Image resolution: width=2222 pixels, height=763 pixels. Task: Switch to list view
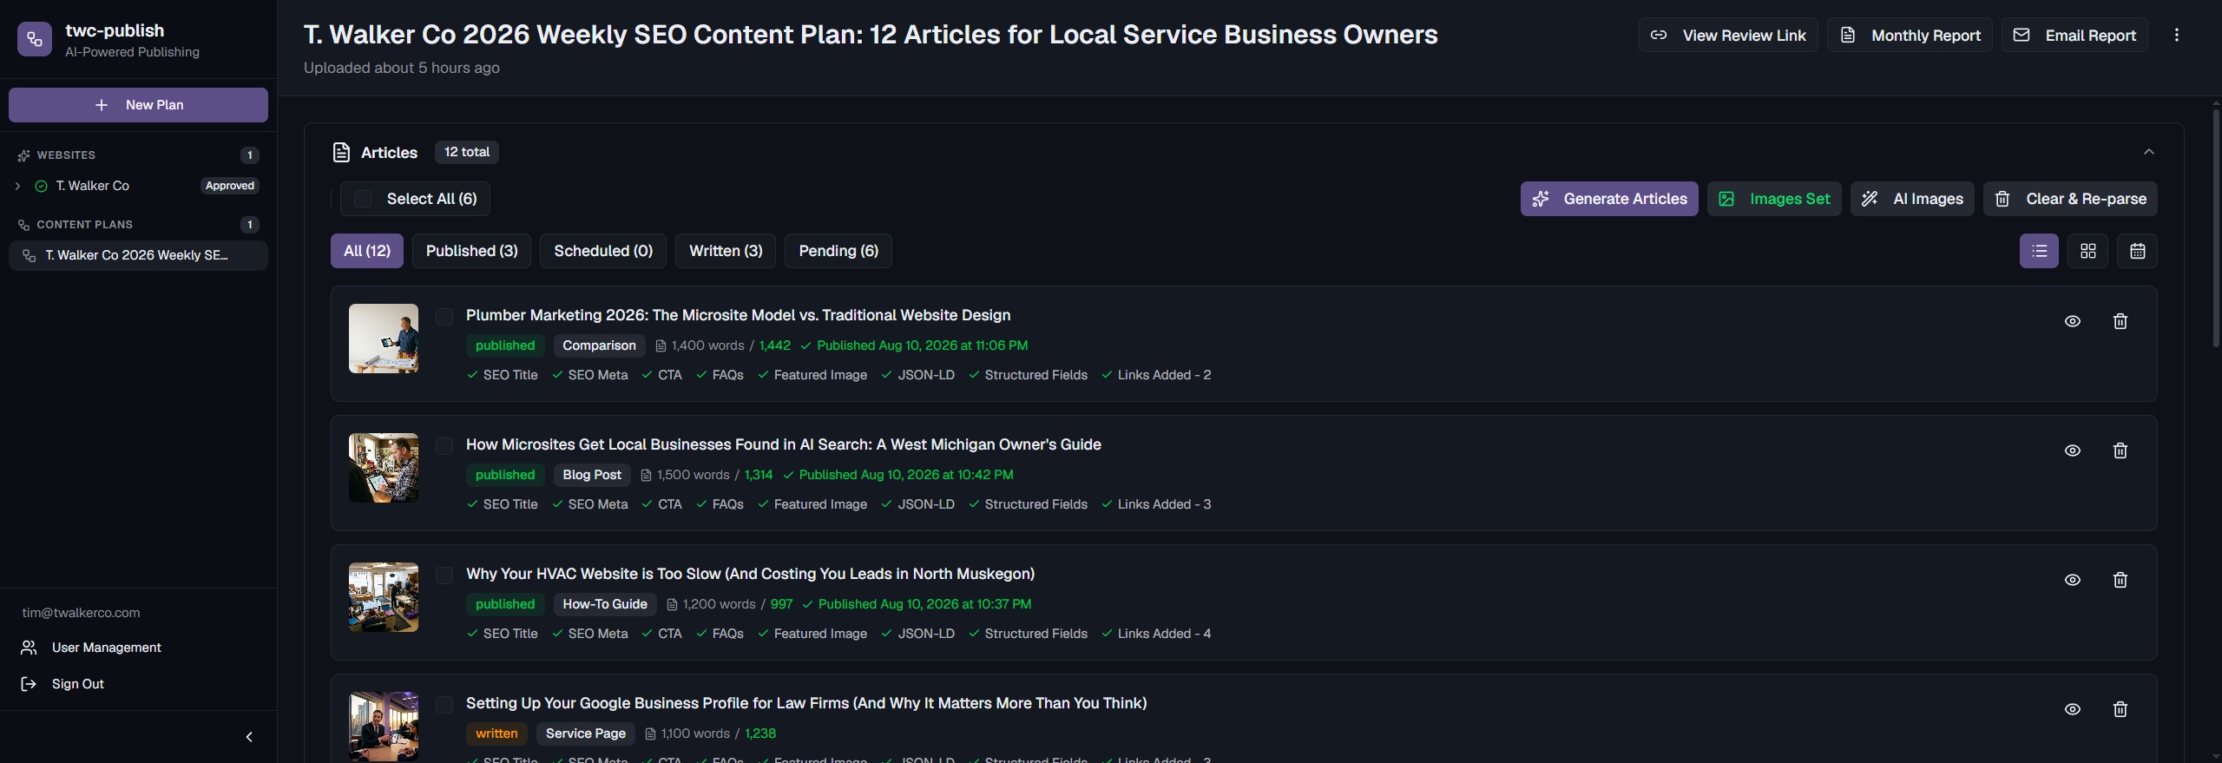[2039, 251]
